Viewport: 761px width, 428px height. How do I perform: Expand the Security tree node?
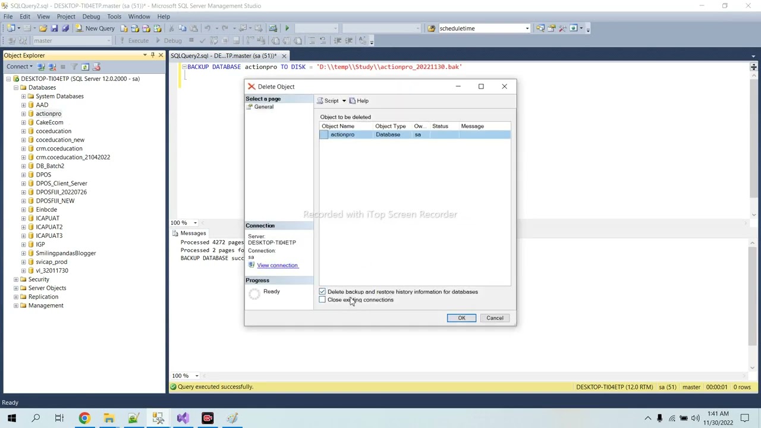click(x=16, y=279)
